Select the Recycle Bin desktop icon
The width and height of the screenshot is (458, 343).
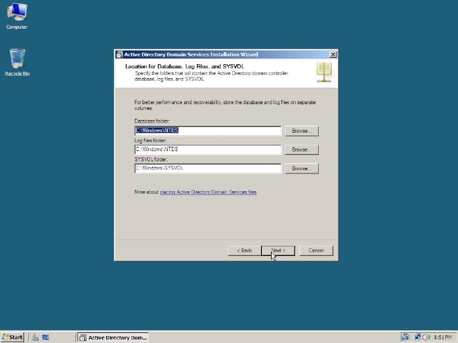click(17, 62)
